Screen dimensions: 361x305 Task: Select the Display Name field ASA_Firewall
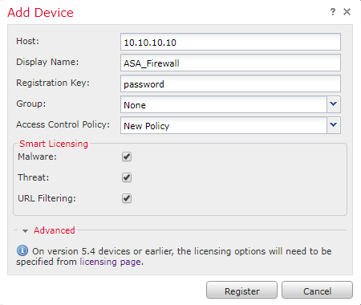(230, 63)
